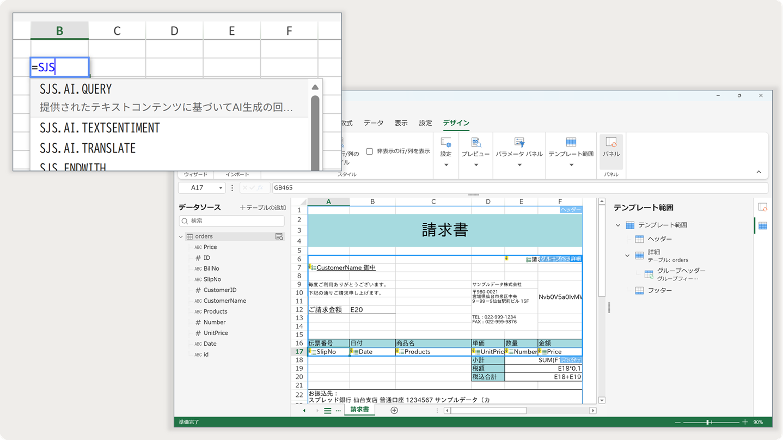783x440 pixels.
Task: Click the 検索 search field
Action: point(231,221)
